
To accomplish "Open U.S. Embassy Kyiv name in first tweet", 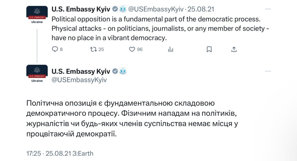I will click(x=81, y=9).
